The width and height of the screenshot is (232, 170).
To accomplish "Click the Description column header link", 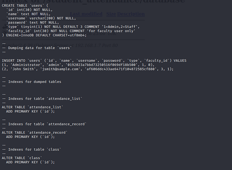I will tap(131, 14).
